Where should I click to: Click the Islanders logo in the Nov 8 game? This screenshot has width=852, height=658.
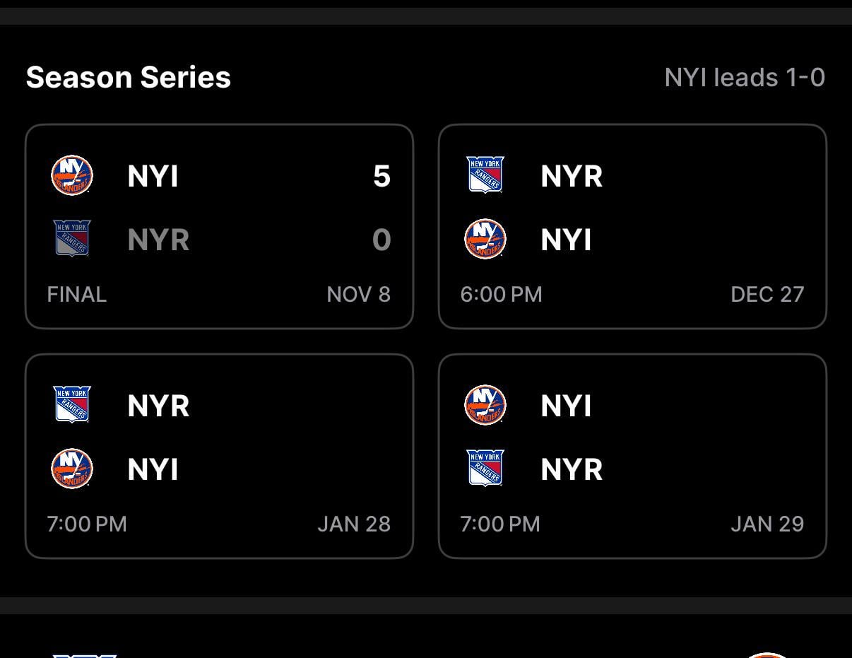[x=72, y=175]
